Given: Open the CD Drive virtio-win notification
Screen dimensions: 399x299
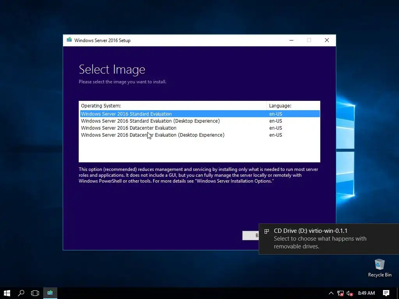Looking at the screenshot, I should coord(329,239).
